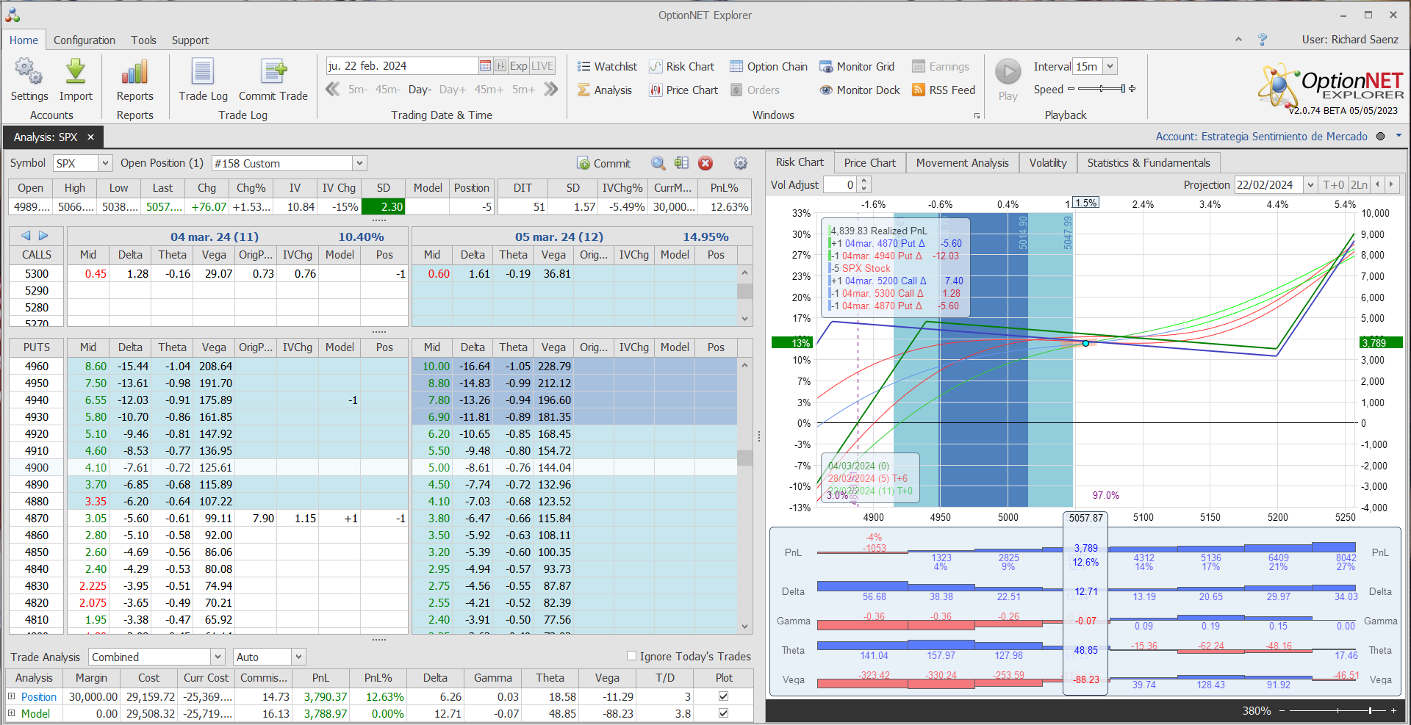Step forward with the Day+ button
The width and height of the screenshot is (1411, 725).
(x=452, y=90)
